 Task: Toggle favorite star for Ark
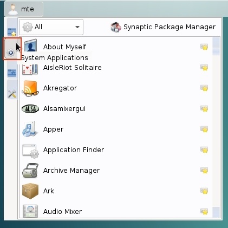click(204, 191)
